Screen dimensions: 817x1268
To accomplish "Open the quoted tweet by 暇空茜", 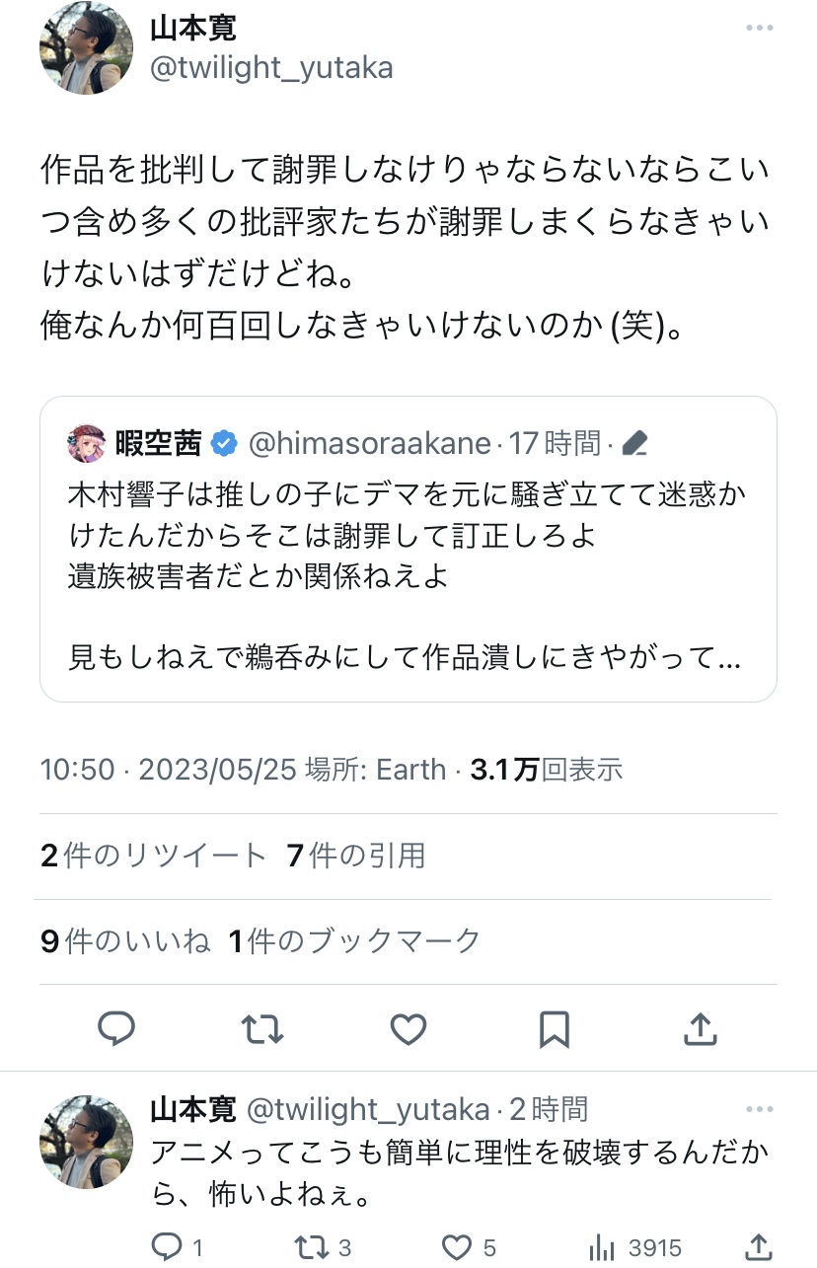I will coord(408,572).
